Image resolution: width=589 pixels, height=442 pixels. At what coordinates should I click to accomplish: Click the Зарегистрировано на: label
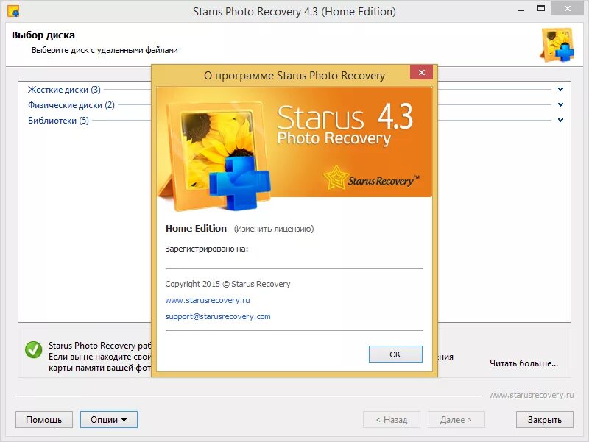[x=207, y=249]
